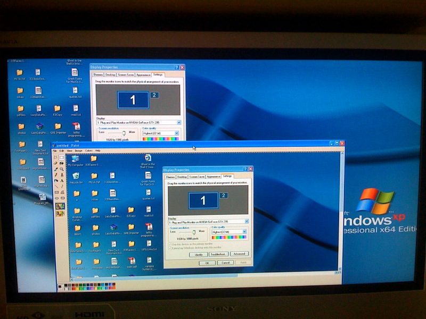Select the META-INF folder on the desktop outside Paint

click(x=20, y=74)
